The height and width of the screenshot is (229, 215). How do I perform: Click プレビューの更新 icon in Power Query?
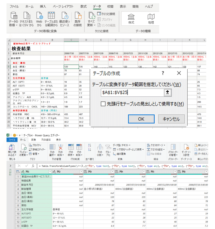pos(23,150)
